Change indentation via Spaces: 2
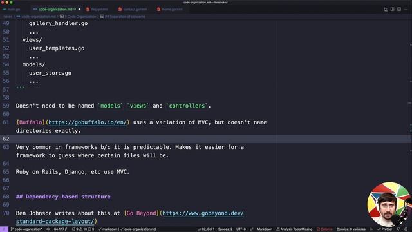The width and height of the screenshot is (412, 232). point(225,229)
